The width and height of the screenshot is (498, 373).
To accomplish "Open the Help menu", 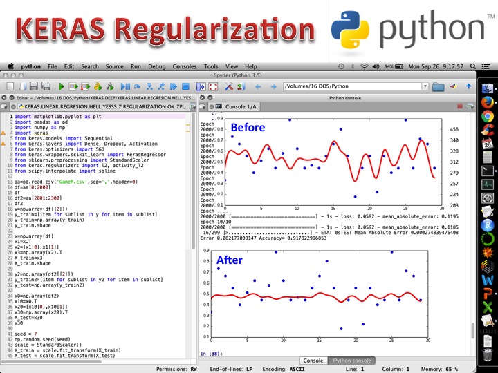I will pos(251,66).
